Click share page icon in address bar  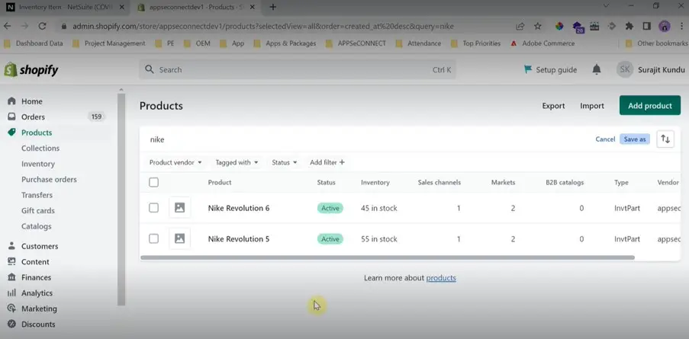[x=520, y=27]
